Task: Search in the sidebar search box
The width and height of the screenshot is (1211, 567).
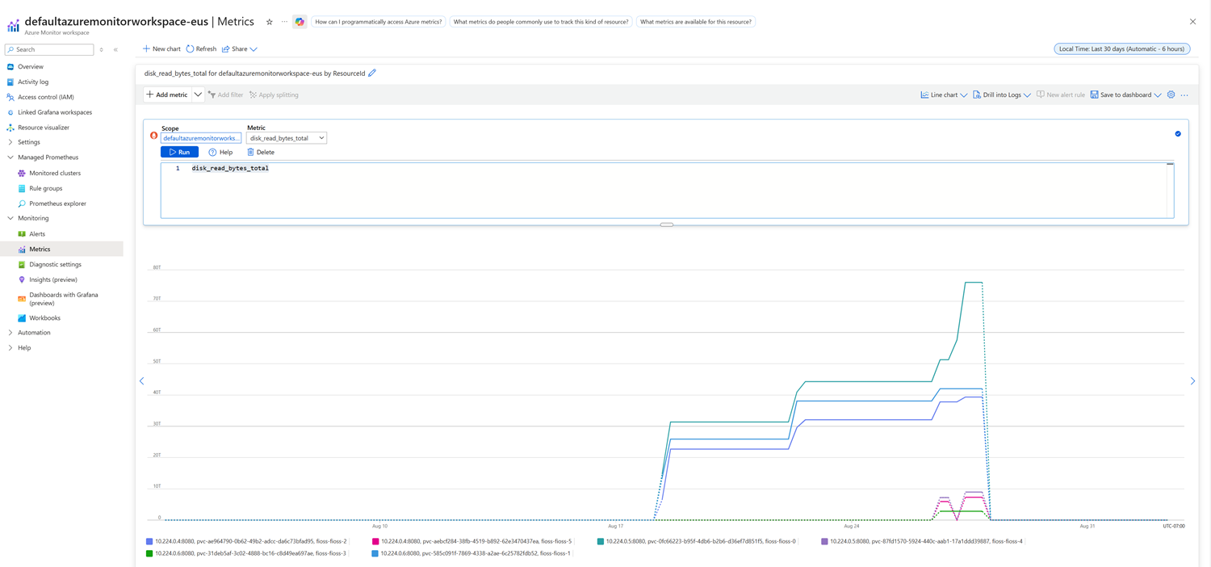Action: coord(49,49)
